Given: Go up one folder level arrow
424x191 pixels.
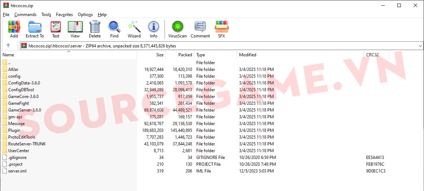Looking at the screenshot, I should 8,46.
